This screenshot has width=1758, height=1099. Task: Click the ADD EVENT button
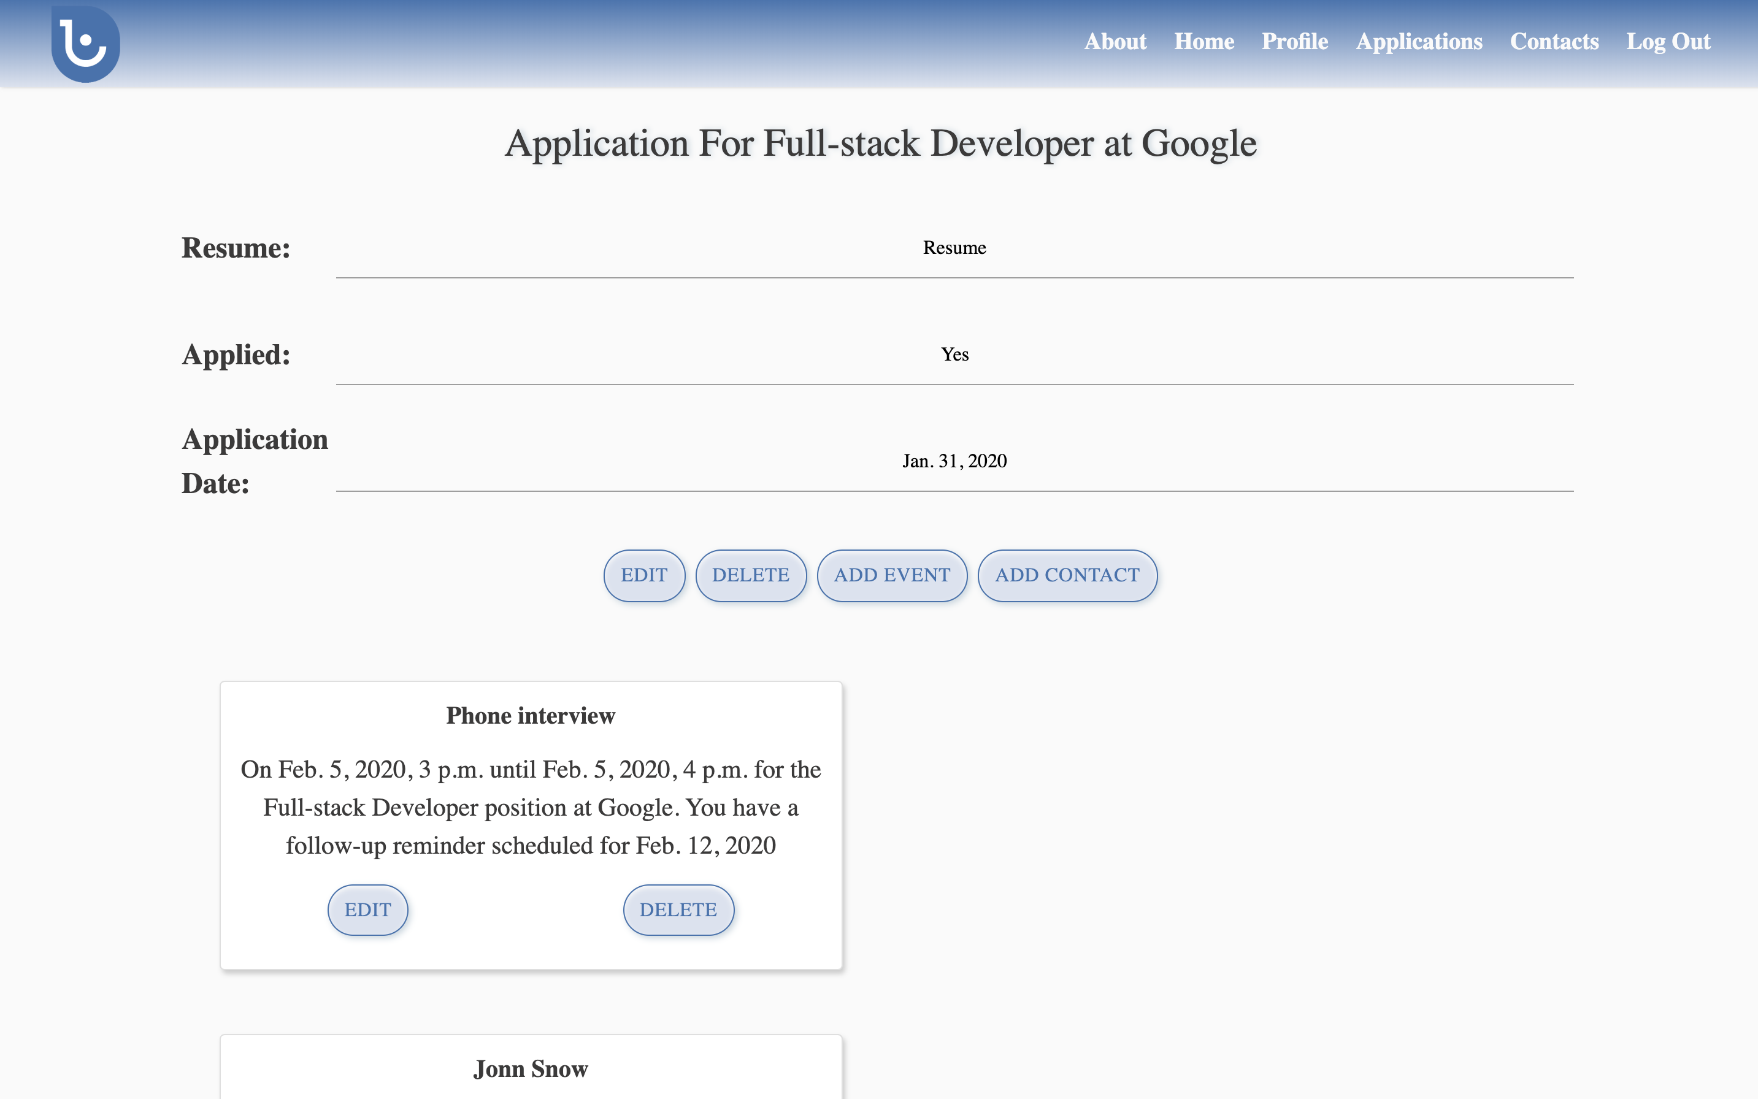(x=891, y=575)
